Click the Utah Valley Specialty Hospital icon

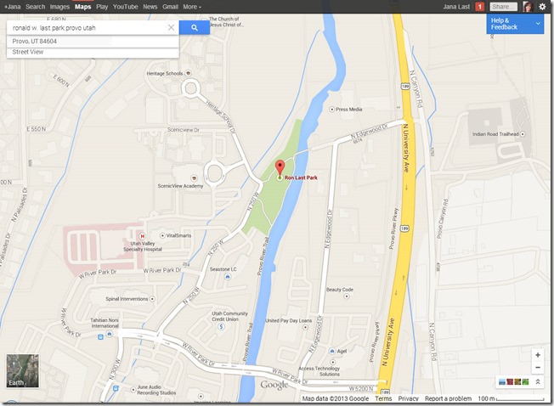pos(142,236)
